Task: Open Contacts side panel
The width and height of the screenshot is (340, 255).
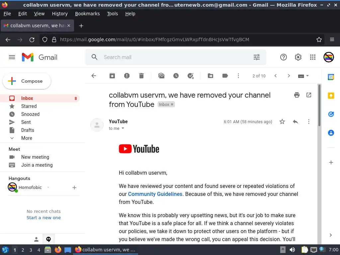Action: [x=331, y=133]
